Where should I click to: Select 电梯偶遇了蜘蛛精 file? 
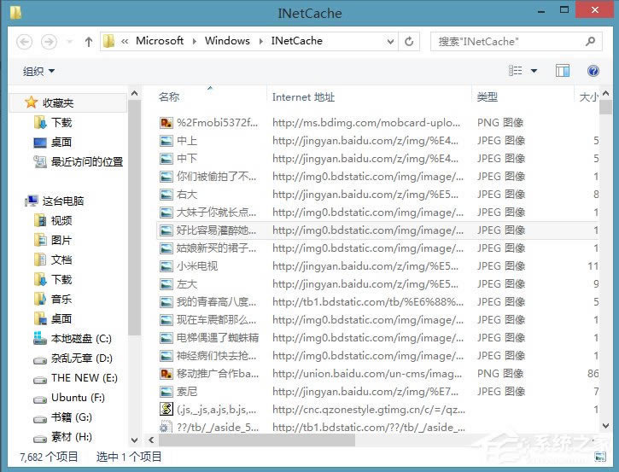point(218,338)
